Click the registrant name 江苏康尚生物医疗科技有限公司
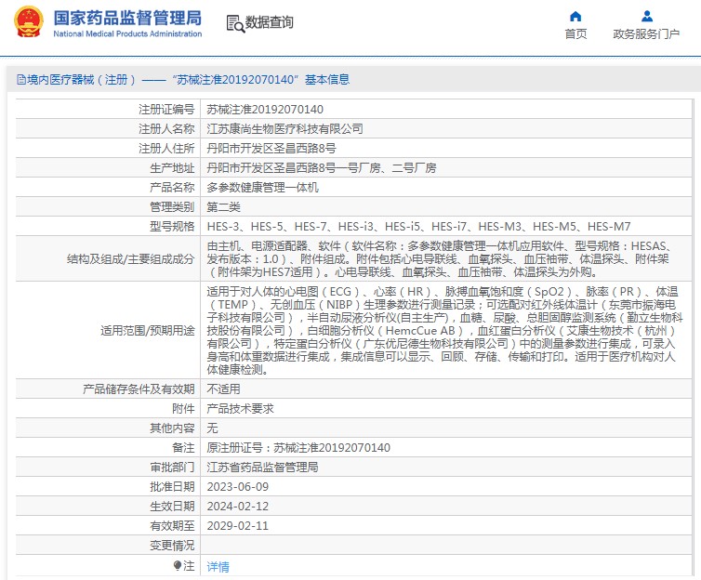The width and height of the screenshot is (701, 580). [284, 129]
